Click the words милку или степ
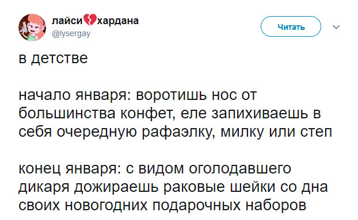The width and height of the screenshot is (358, 220). [x=276, y=132]
